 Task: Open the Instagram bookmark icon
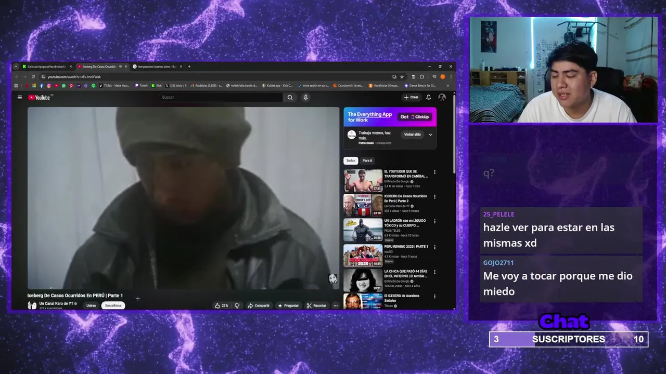point(49,86)
